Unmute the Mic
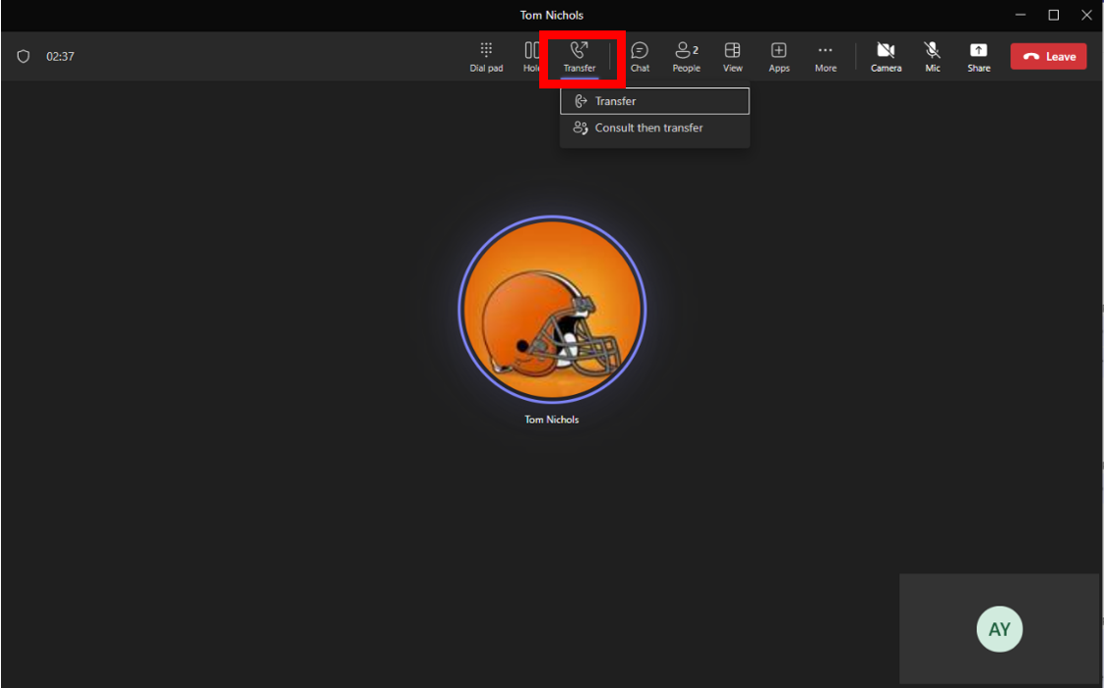Image resolution: width=1104 pixels, height=688 pixels. pyautogui.click(x=932, y=57)
